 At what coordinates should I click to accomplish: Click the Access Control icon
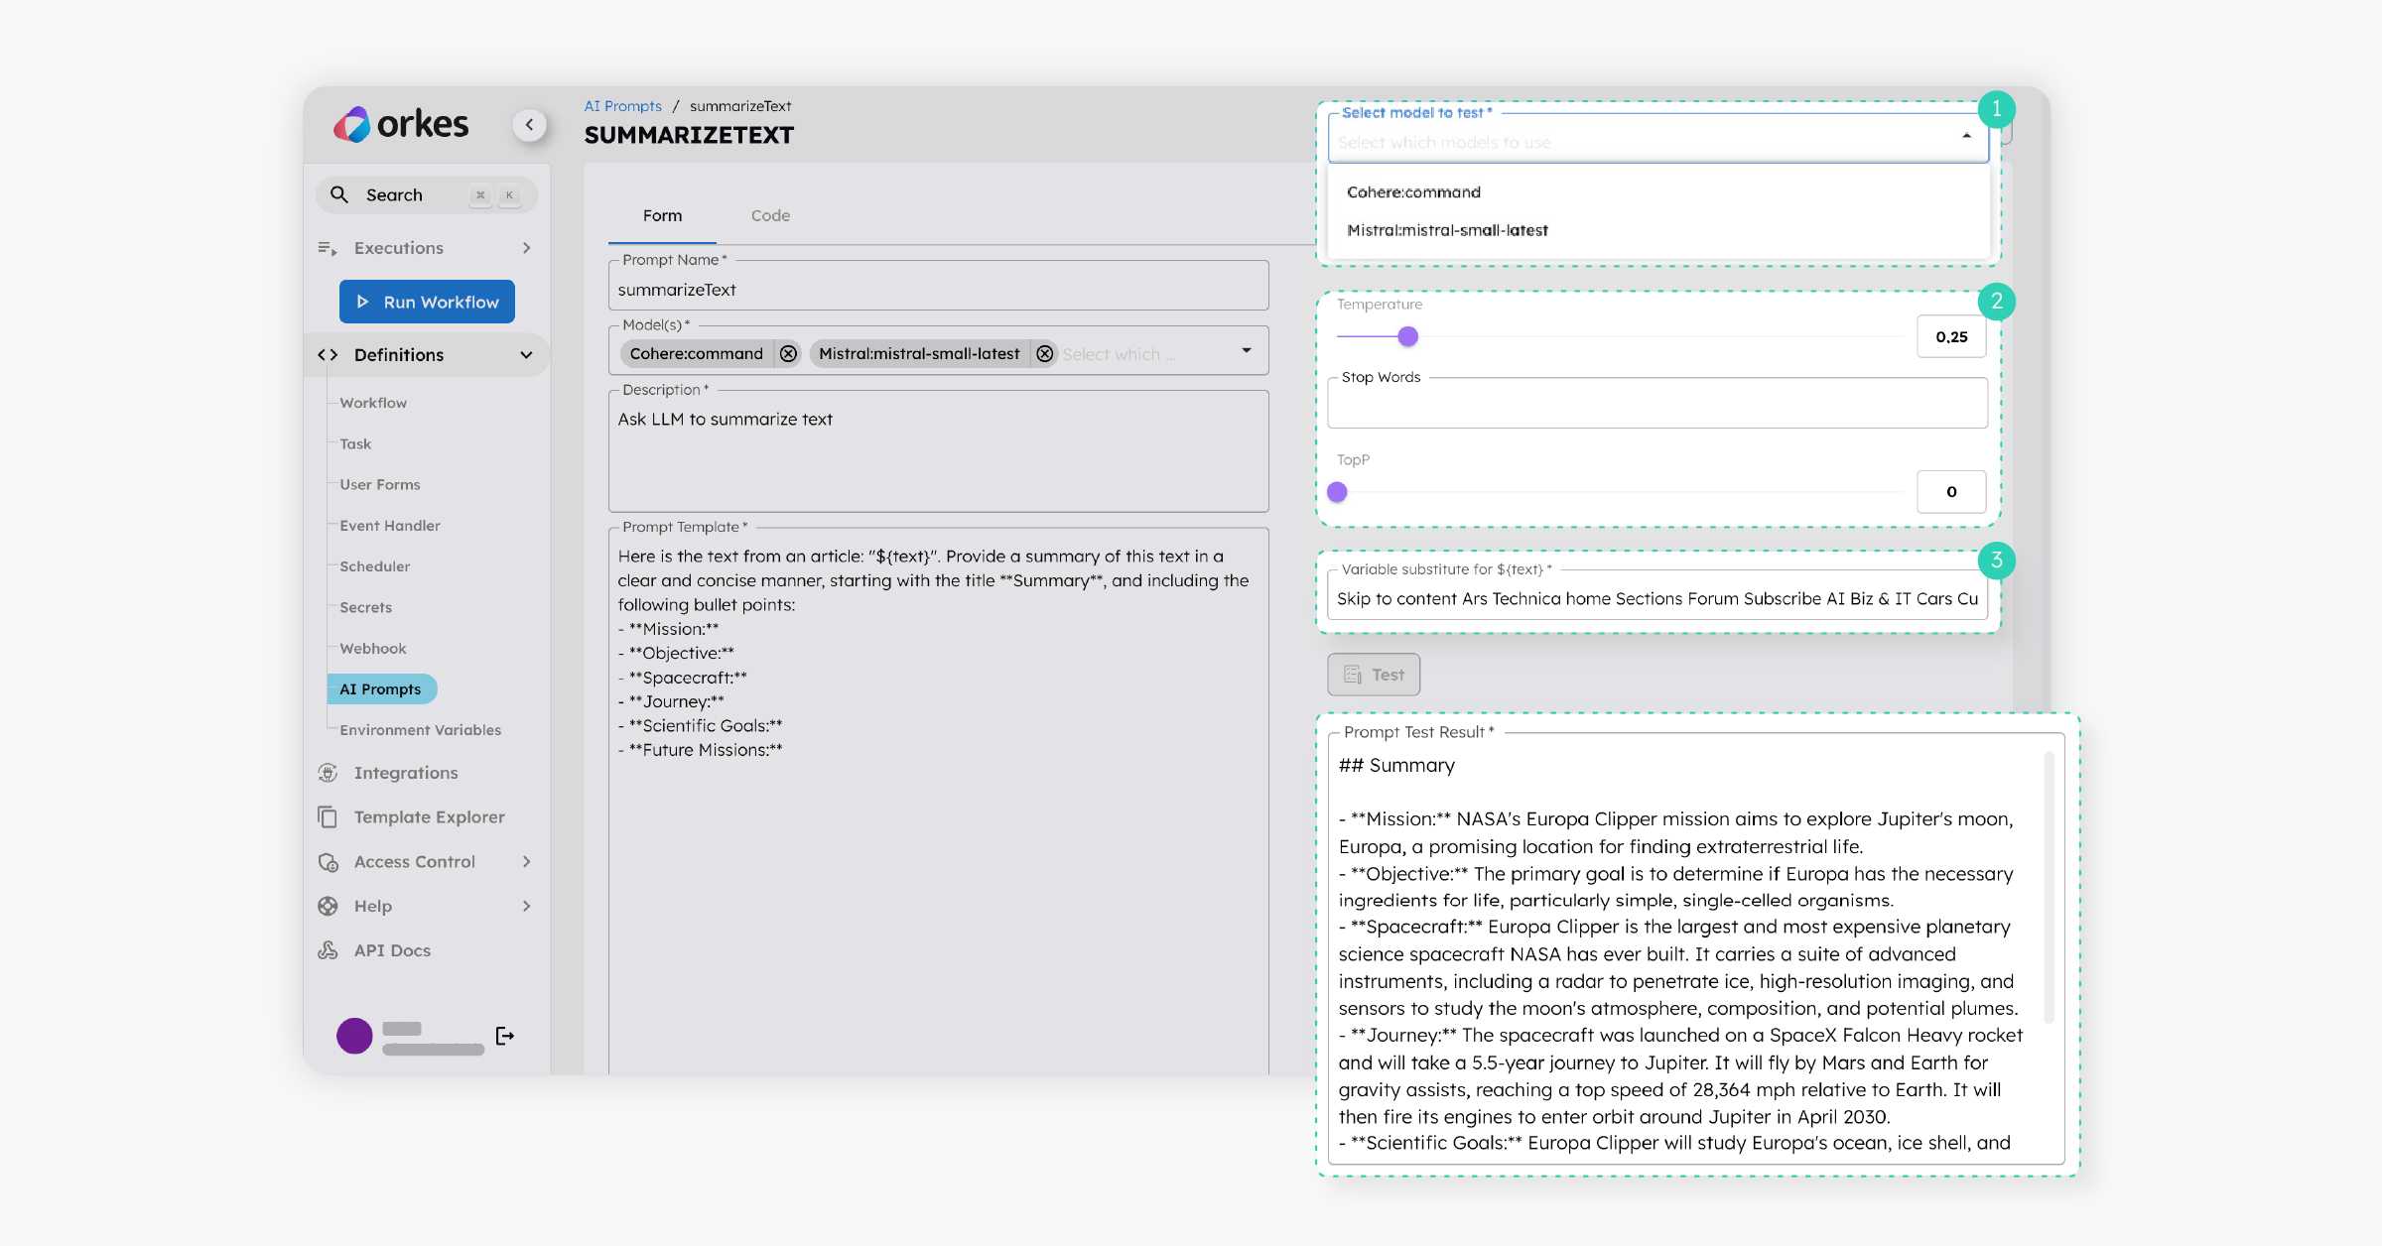[x=328, y=862]
